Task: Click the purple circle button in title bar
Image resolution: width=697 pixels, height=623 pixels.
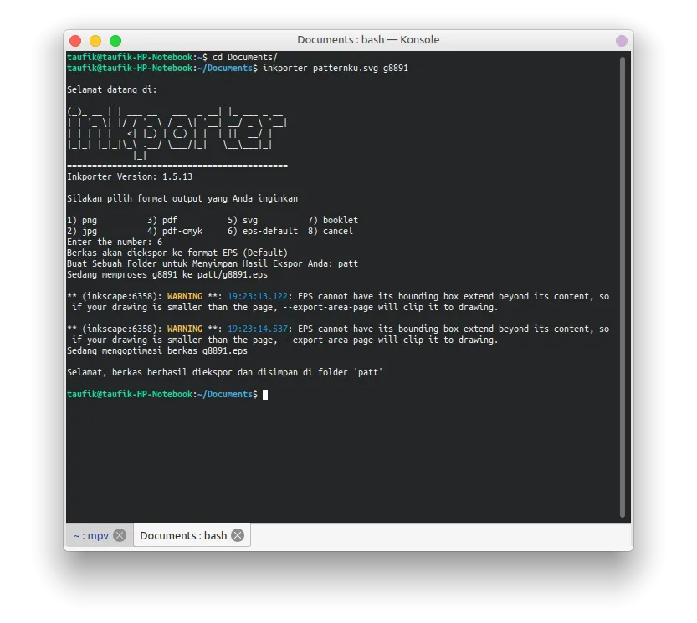Action: (x=622, y=41)
